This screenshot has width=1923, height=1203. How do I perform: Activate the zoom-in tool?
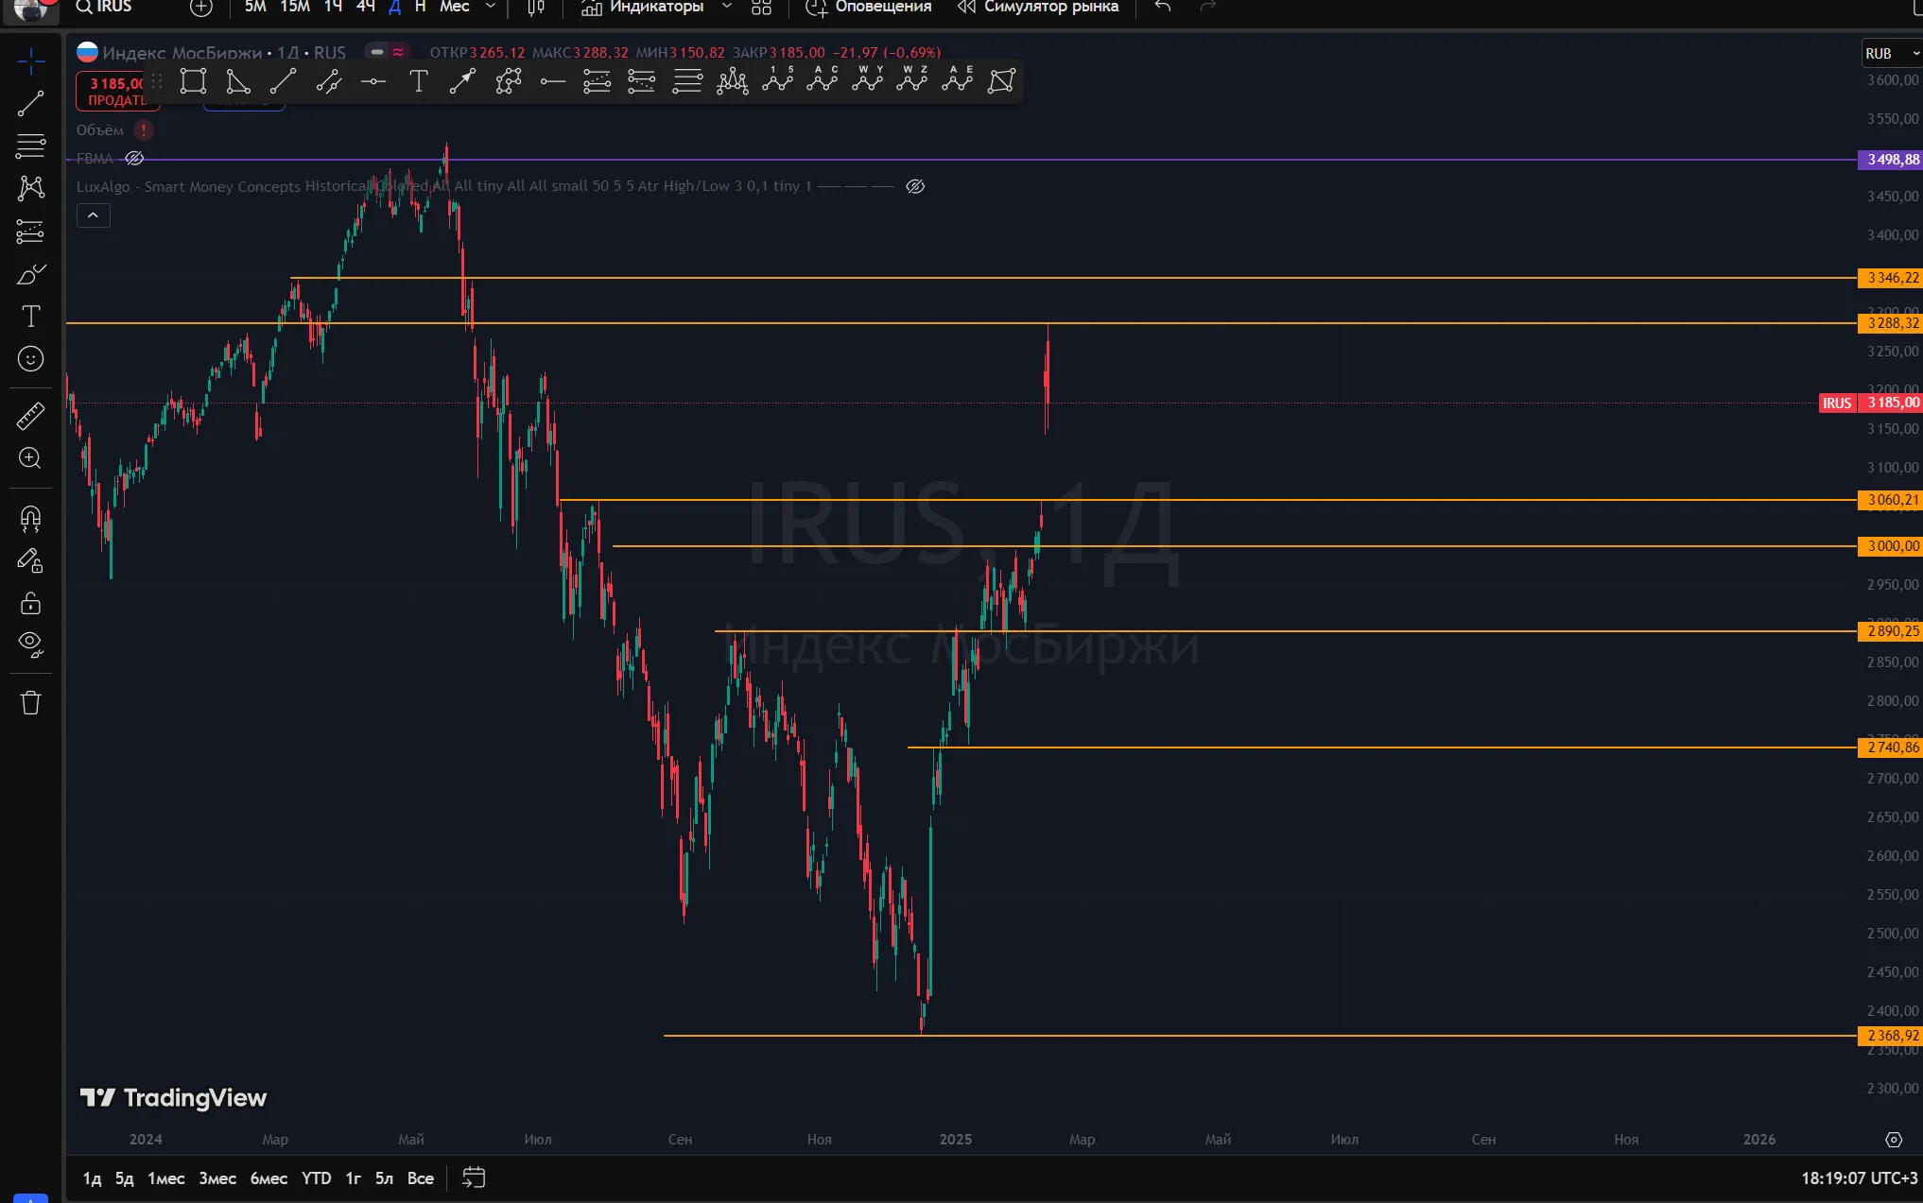[30, 458]
